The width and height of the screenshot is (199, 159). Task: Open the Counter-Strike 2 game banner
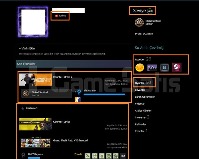click(35, 79)
